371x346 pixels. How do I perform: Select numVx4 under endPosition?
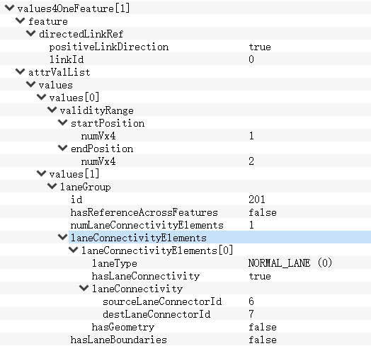pyautogui.click(x=185, y=161)
